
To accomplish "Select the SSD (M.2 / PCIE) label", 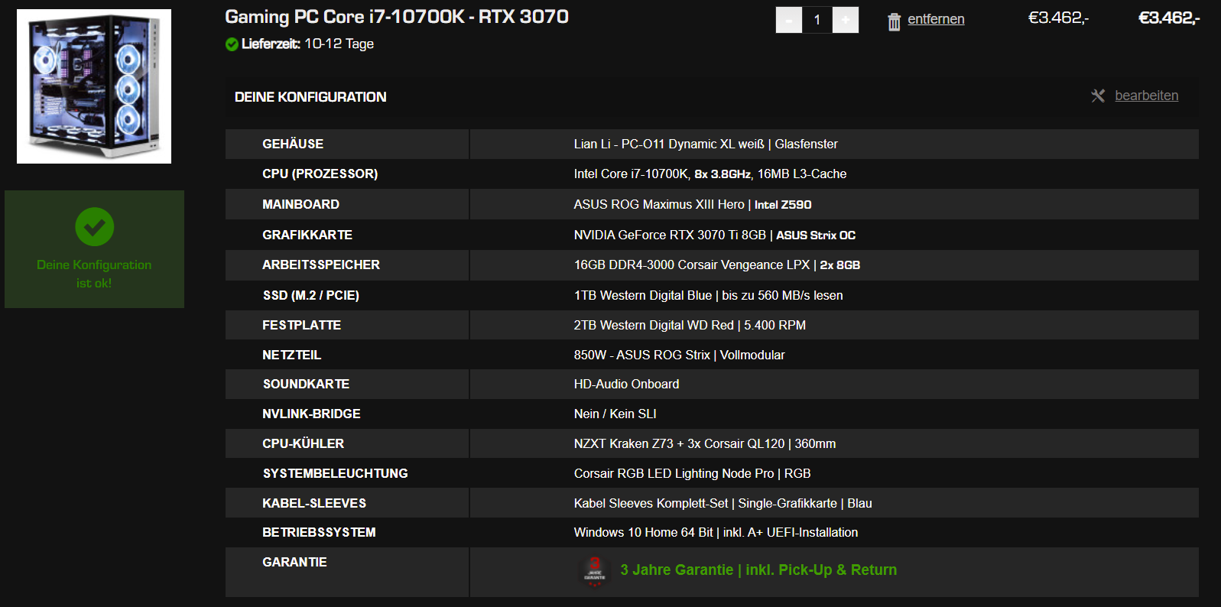I will click(x=311, y=295).
